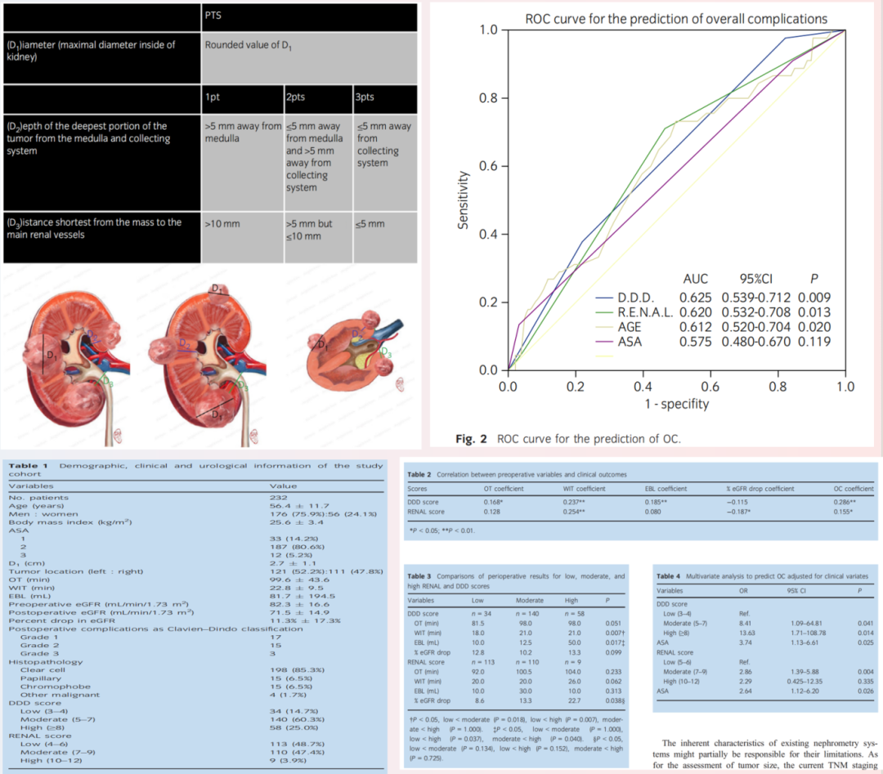Click the P value 0.119
The height and width of the screenshot is (774, 883).
coord(814,342)
